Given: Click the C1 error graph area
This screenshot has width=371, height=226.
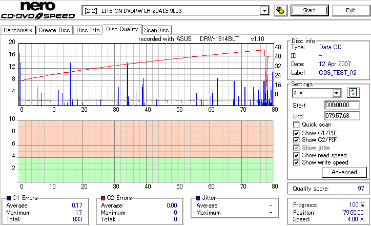Looking at the screenshot, I should coord(146,74).
